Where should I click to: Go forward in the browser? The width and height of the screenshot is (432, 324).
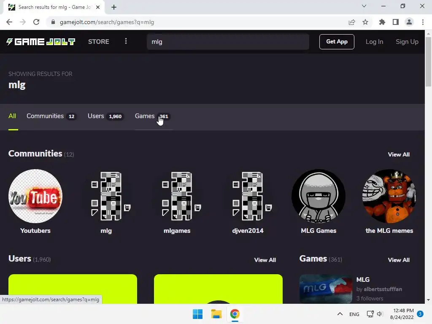[x=23, y=22]
